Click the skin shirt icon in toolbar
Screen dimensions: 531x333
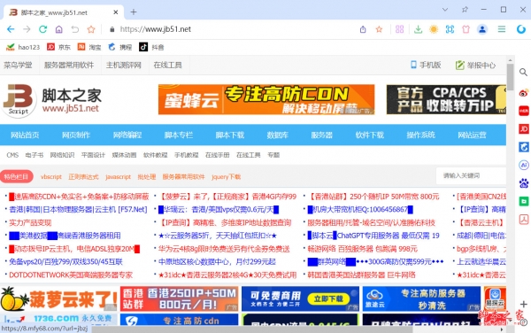pyautogui.click(x=466, y=29)
